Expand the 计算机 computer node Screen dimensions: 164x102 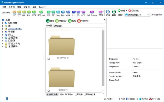click(3, 32)
